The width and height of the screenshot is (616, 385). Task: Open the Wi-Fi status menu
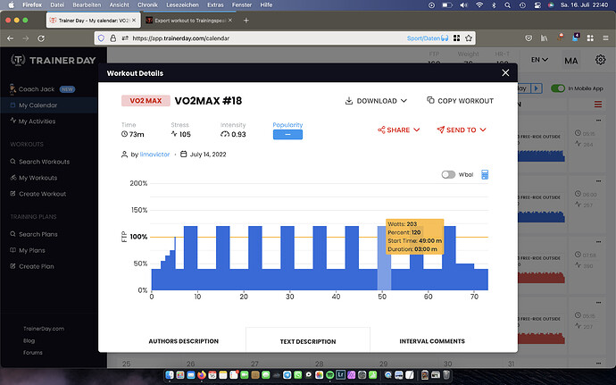click(x=479, y=5)
